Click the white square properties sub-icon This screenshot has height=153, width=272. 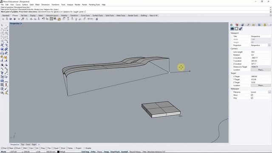pyautogui.click(x=236, y=29)
